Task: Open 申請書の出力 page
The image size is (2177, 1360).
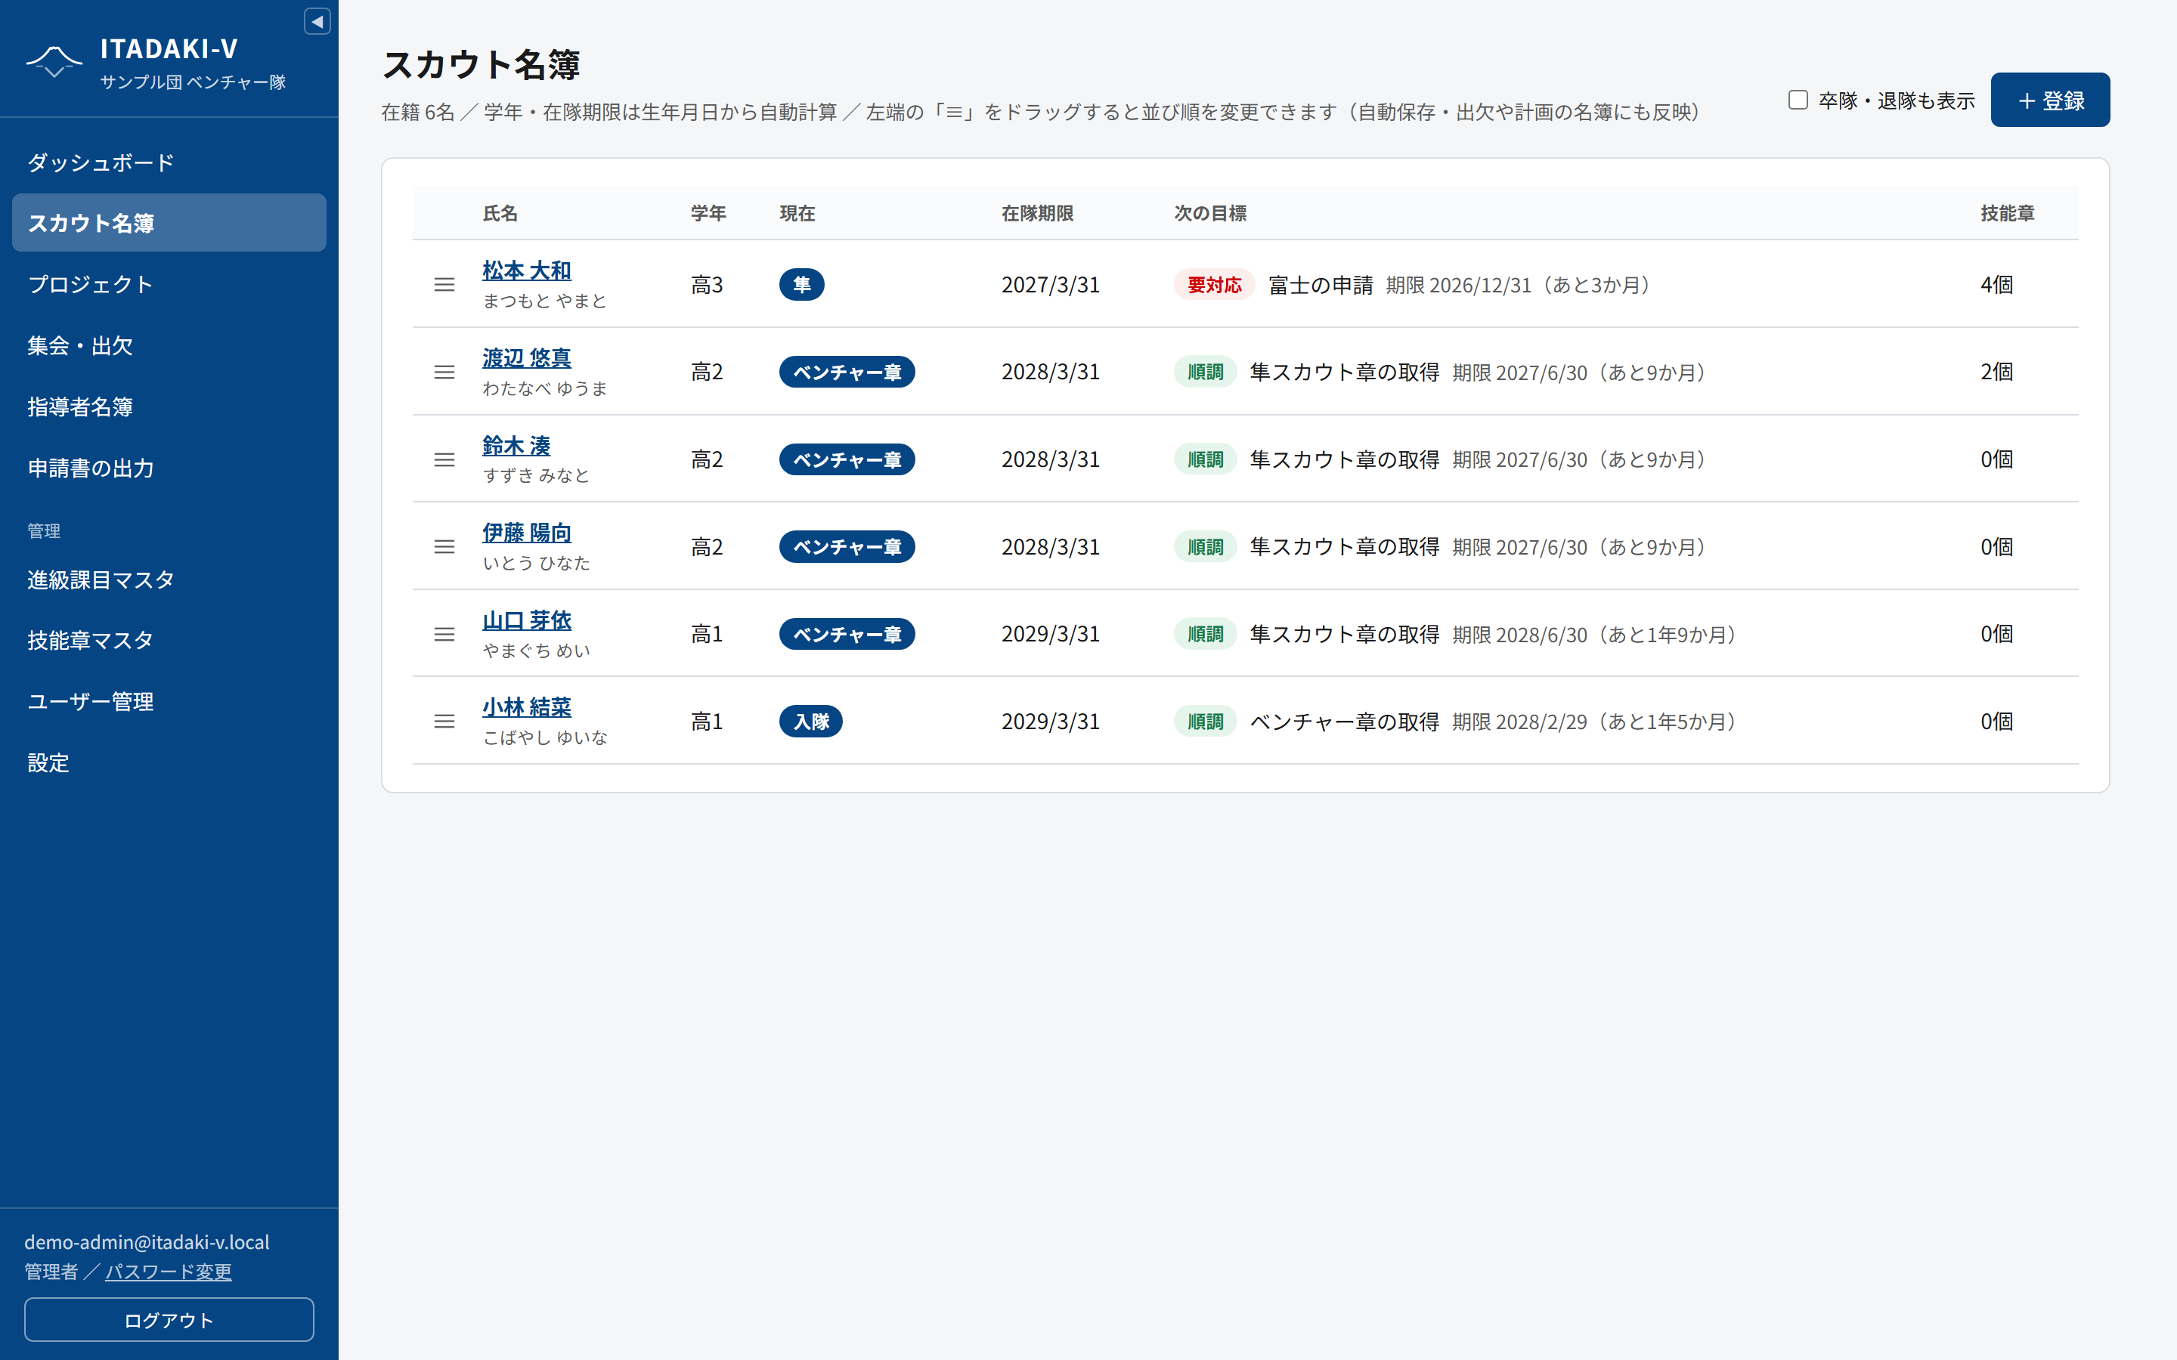Action: [169, 468]
